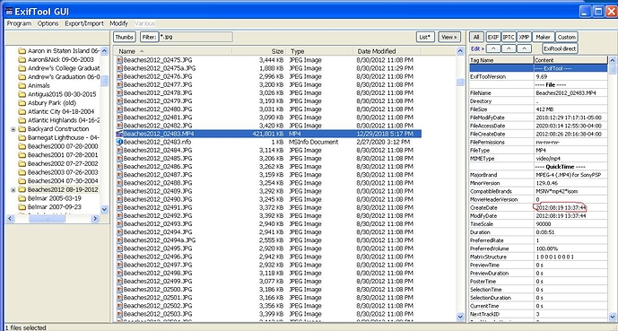This screenshot has width=618, height=331.
Task: Click file list scrollbar down arrow
Action: point(460,317)
